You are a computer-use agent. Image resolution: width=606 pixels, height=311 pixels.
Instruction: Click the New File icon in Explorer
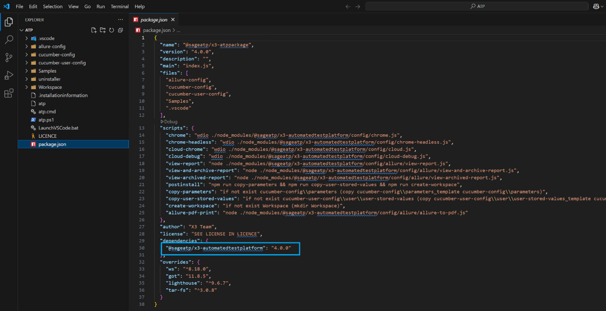94,30
